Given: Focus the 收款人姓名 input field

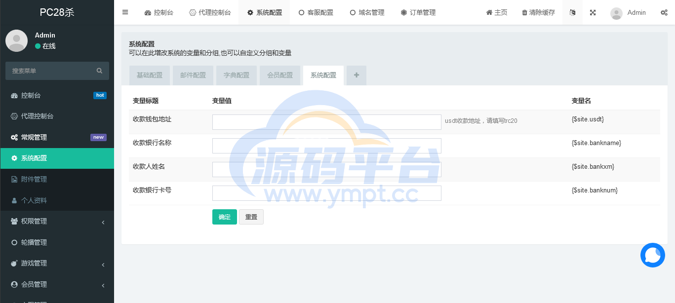Looking at the screenshot, I should point(327,169).
